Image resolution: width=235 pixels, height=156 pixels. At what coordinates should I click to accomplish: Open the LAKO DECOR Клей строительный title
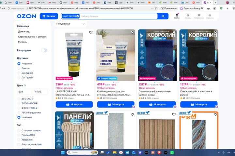click(73, 93)
